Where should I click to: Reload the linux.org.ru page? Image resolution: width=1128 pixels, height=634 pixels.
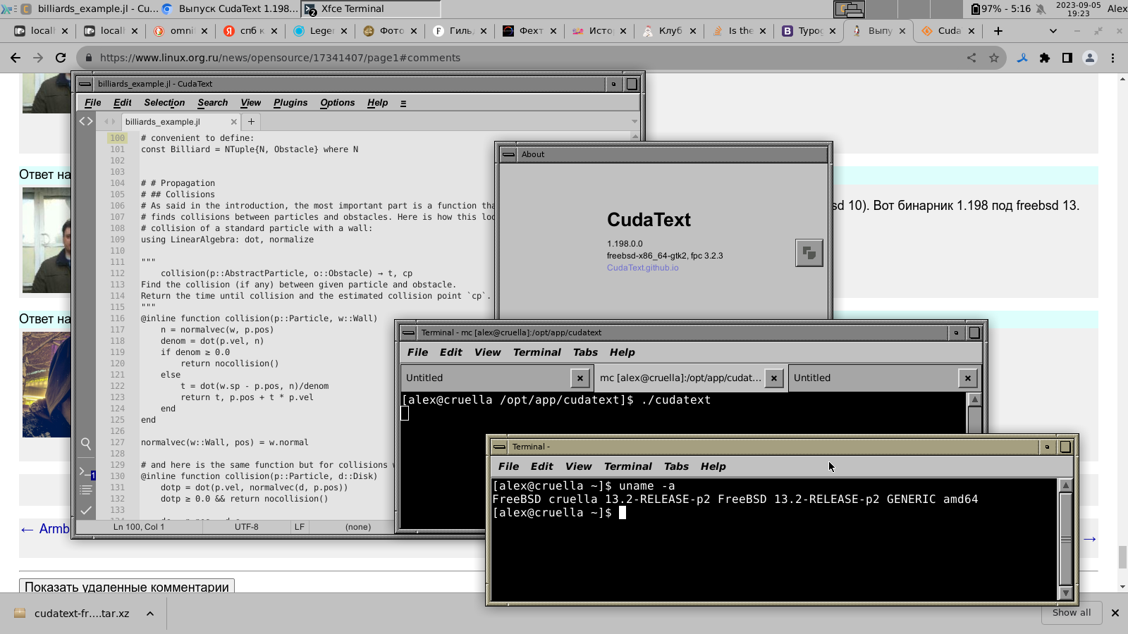point(61,58)
